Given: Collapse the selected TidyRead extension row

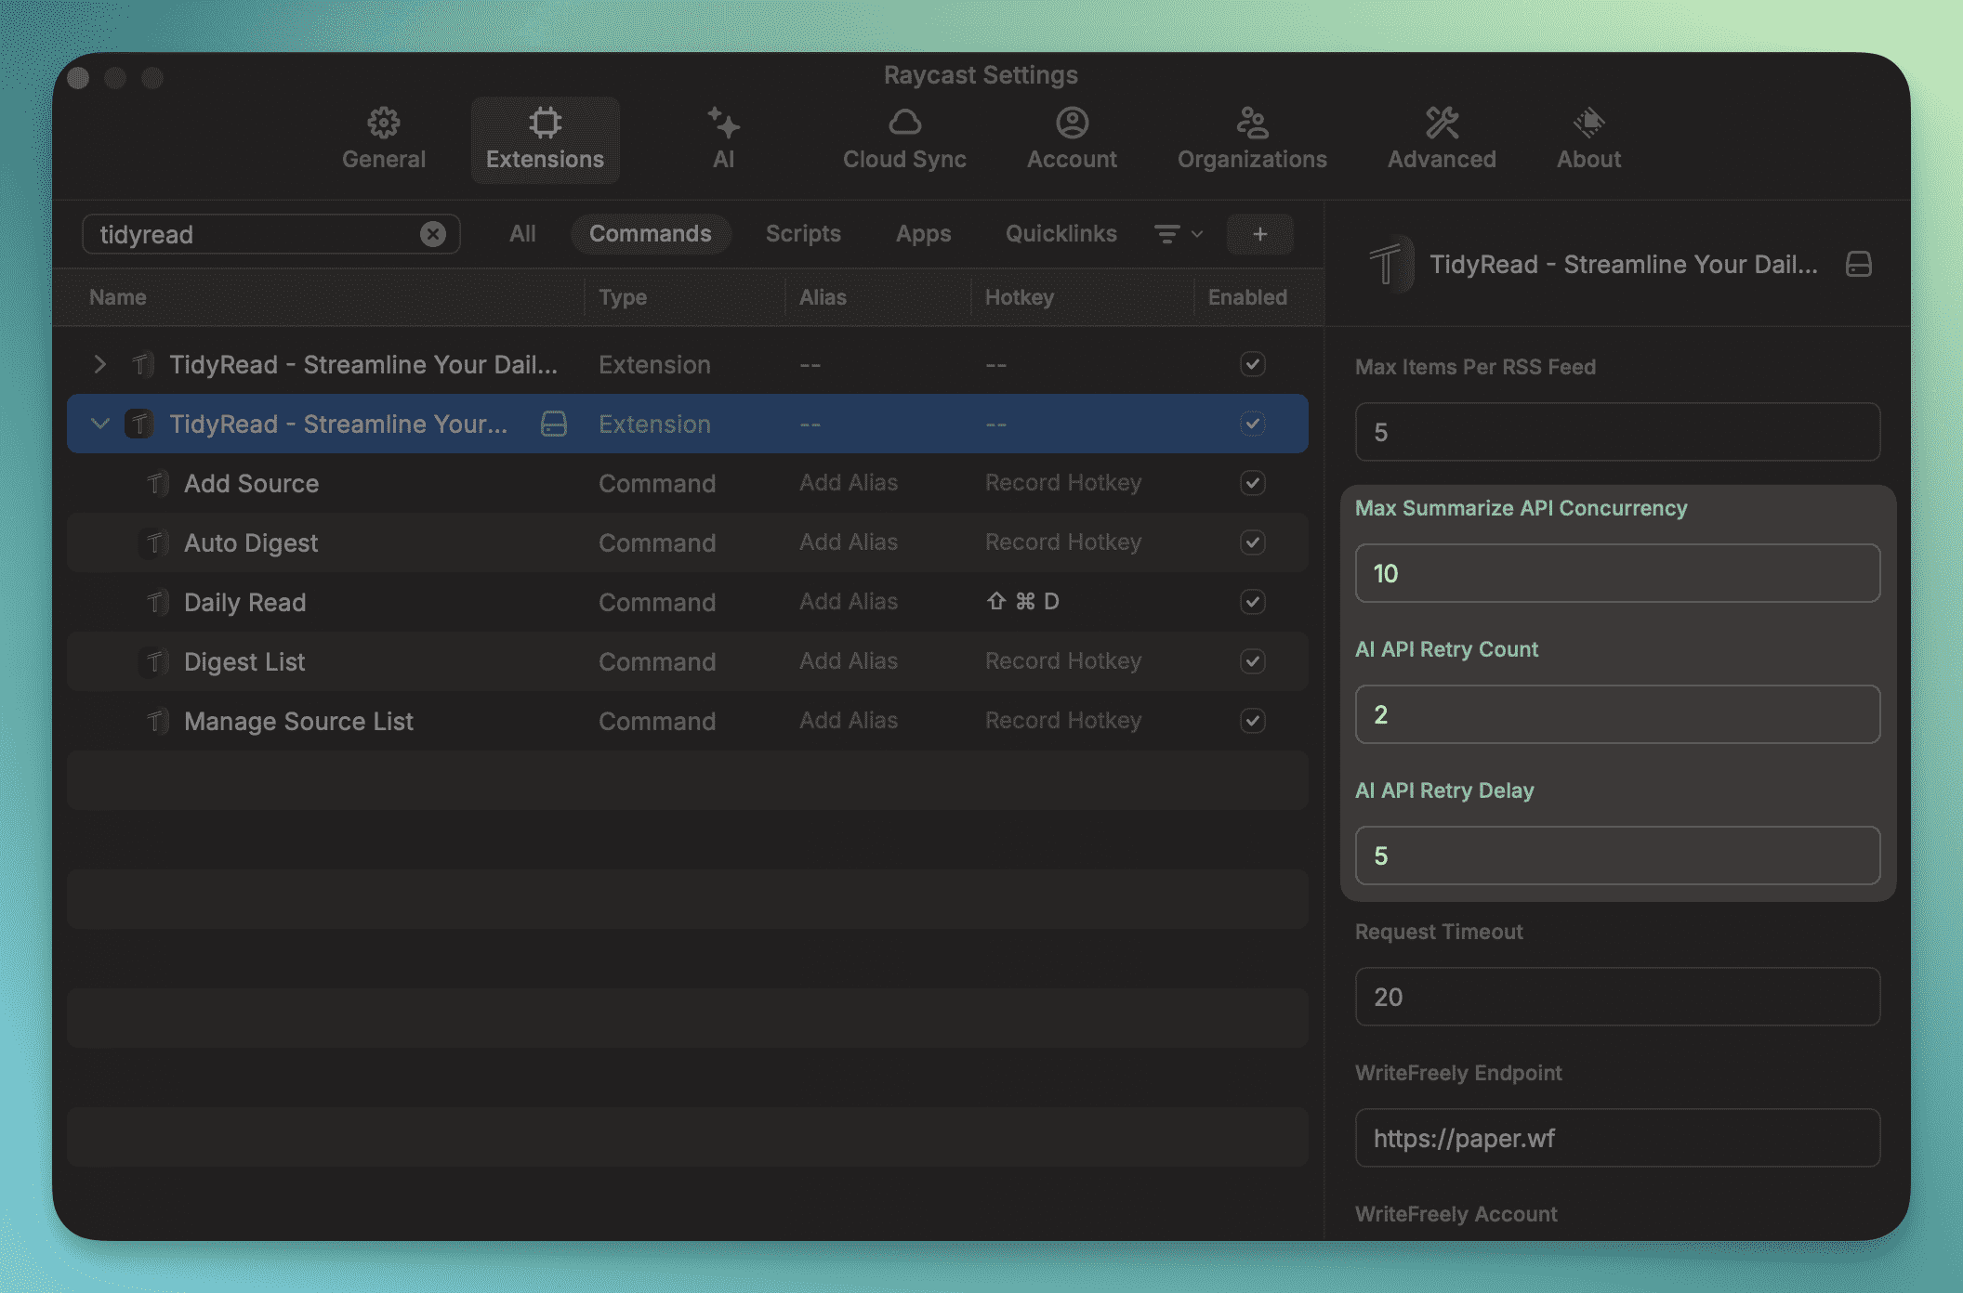Looking at the screenshot, I should pos(99,424).
